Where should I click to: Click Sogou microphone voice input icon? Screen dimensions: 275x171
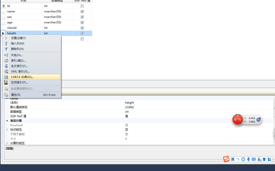pyautogui.click(x=248, y=159)
